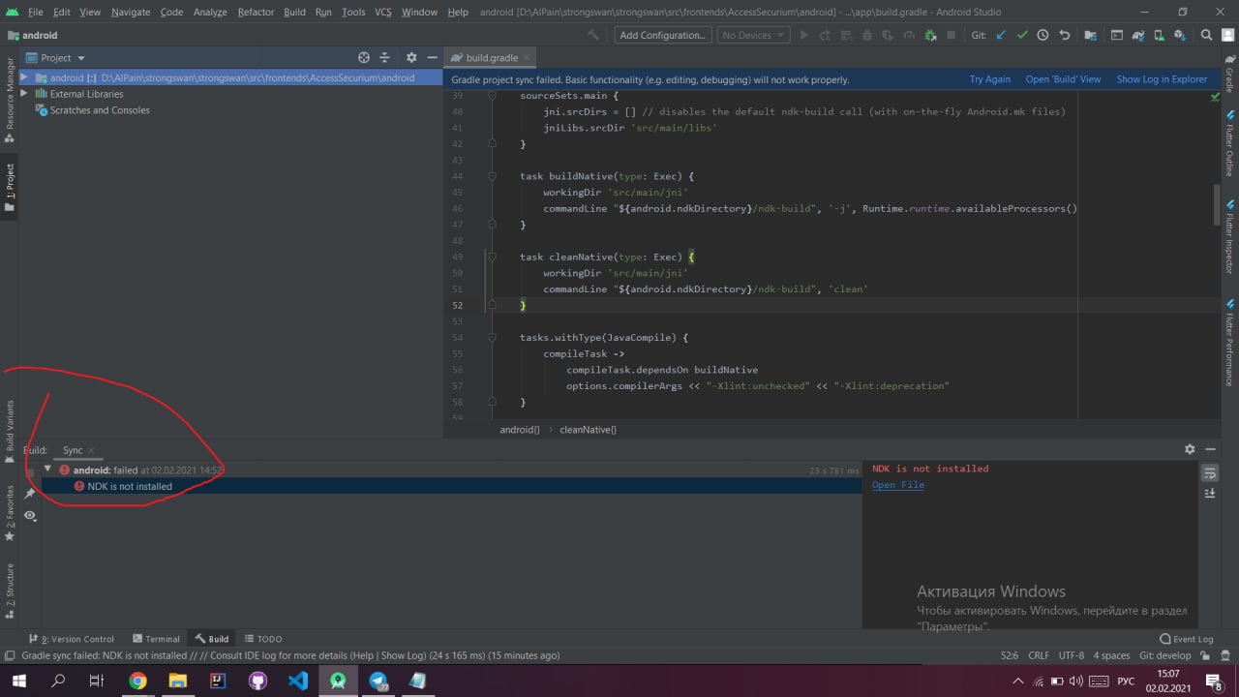Screen dimensions: 1239x697
Task: Click the Search Everywhere magnifier icon
Action: pyautogui.click(x=1206, y=35)
